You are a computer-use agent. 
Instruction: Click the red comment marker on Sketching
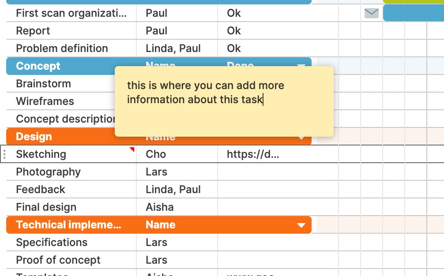(x=132, y=149)
